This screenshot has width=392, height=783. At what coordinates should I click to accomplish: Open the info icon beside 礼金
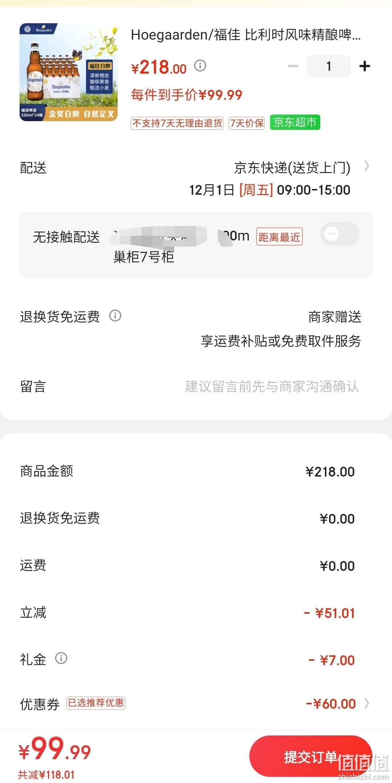click(61, 658)
